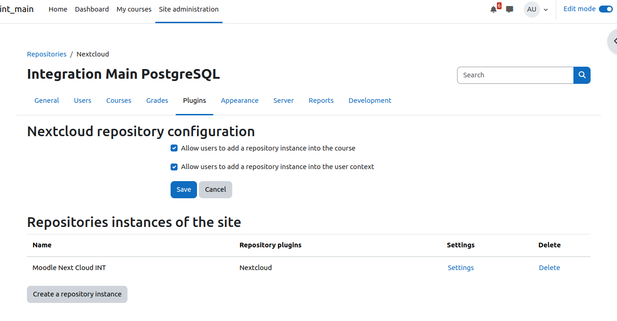Click the Nextcloud breadcrumb text
The image size is (617, 321).
pyautogui.click(x=93, y=54)
